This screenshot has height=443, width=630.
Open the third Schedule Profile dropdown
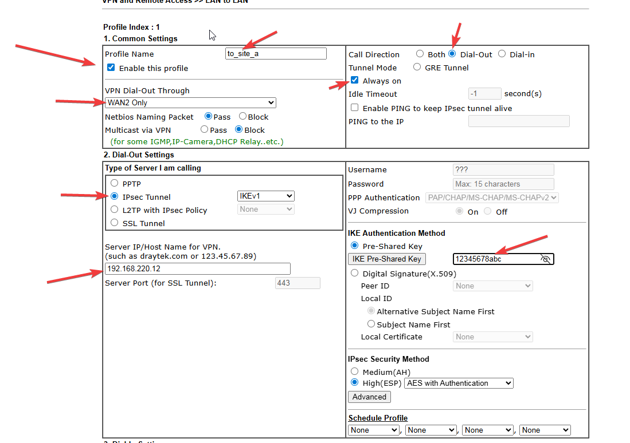488,430
